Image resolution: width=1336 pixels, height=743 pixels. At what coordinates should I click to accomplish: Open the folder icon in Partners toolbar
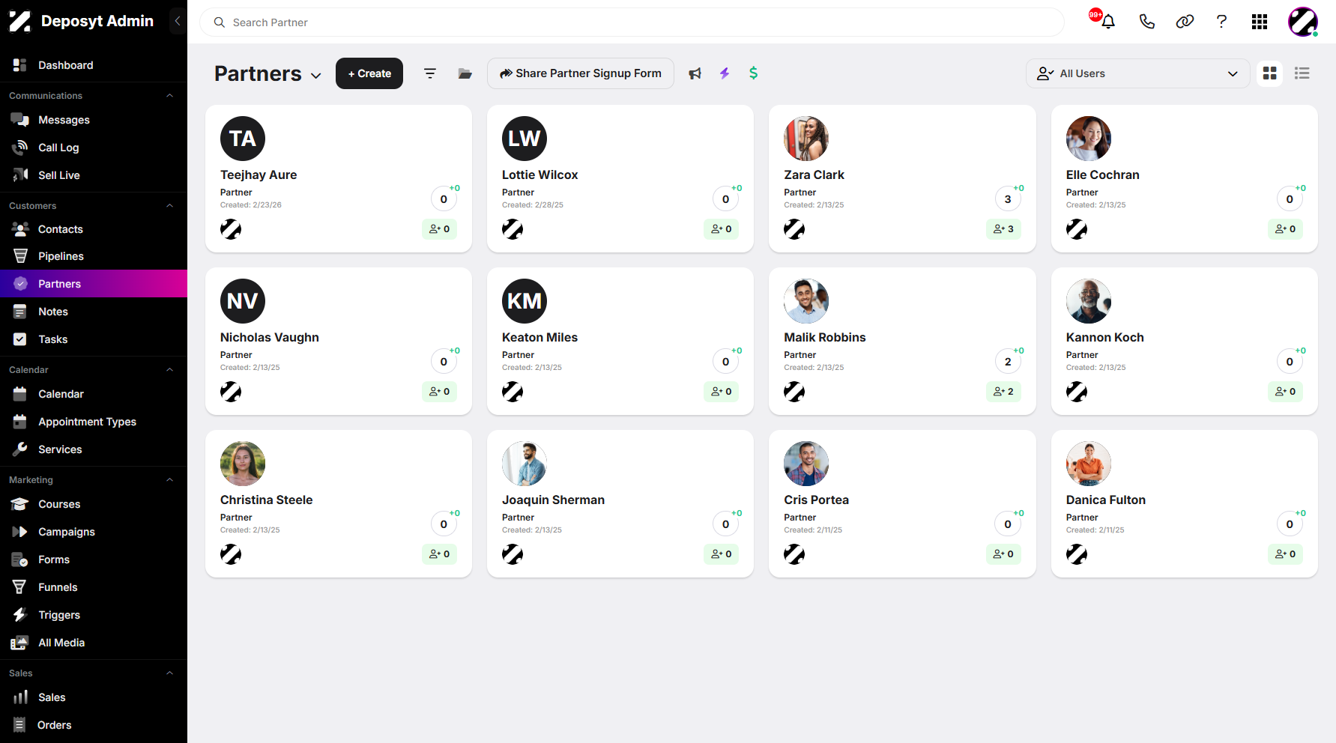[465, 73]
